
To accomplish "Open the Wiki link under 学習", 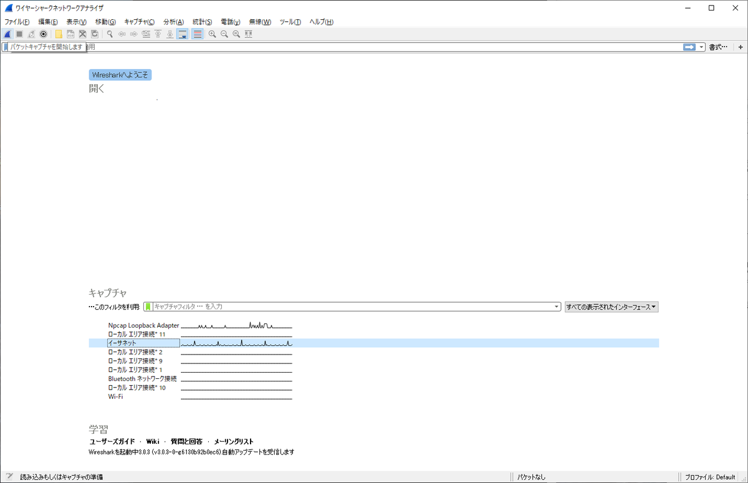I will click(x=153, y=441).
